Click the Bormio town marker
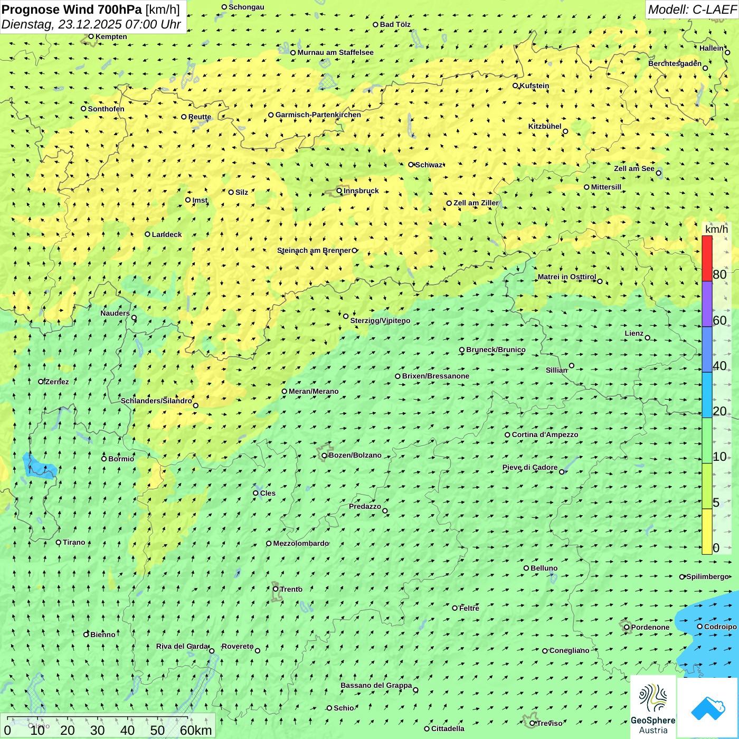 [x=104, y=459]
